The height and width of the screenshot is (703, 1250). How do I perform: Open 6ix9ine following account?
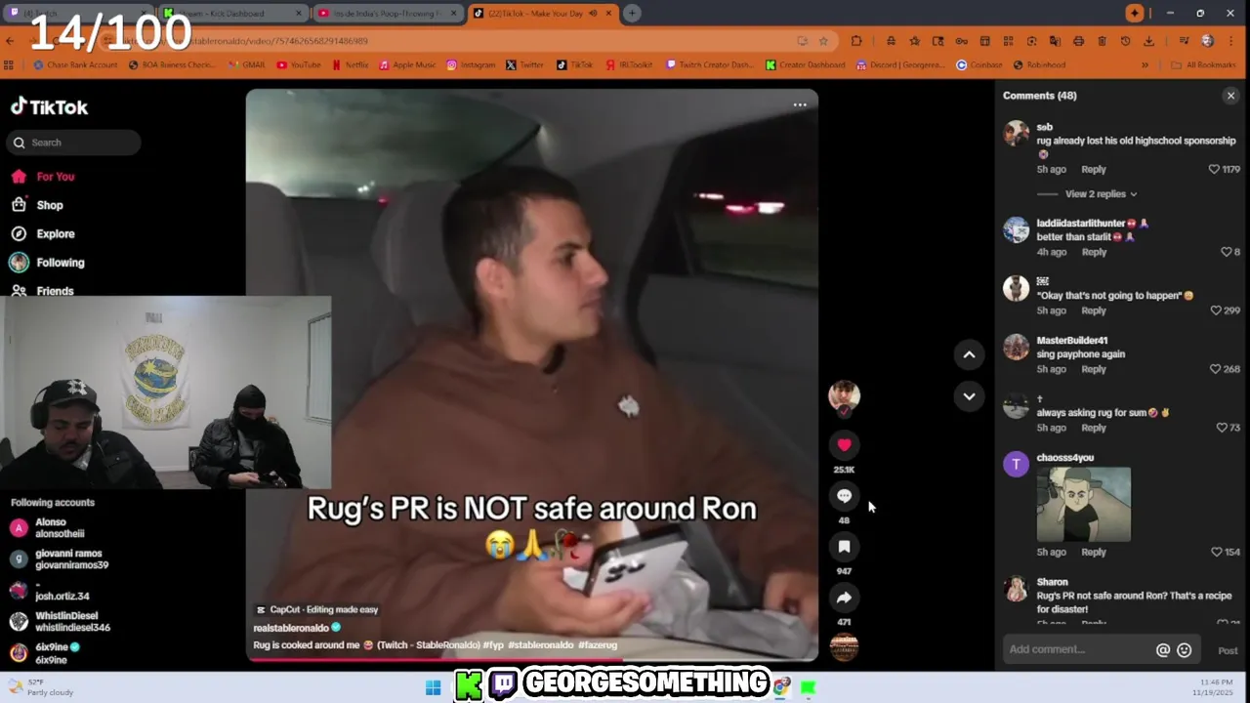click(49, 653)
